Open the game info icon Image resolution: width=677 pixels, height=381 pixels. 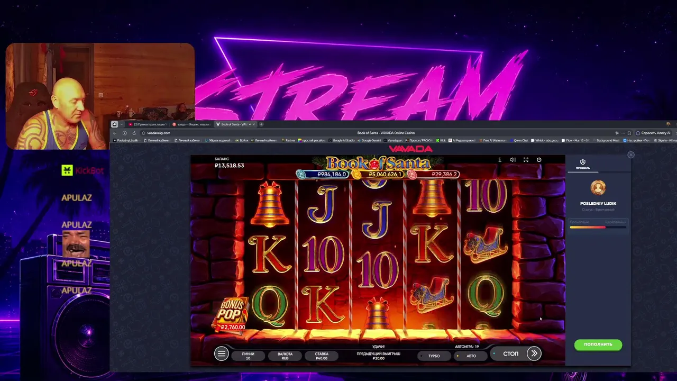tap(499, 160)
